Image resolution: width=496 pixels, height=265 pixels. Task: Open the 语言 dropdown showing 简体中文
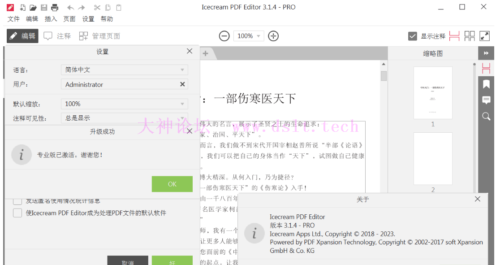tap(124, 70)
